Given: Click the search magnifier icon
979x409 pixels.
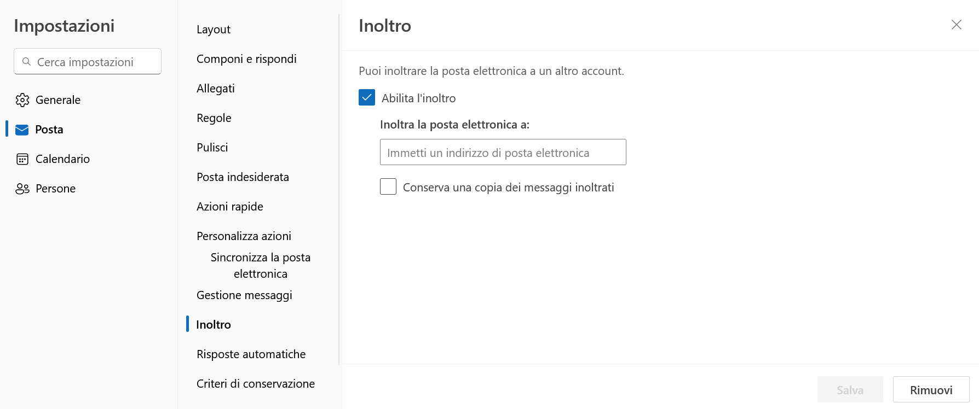Looking at the screenshot, I should 26,62.
